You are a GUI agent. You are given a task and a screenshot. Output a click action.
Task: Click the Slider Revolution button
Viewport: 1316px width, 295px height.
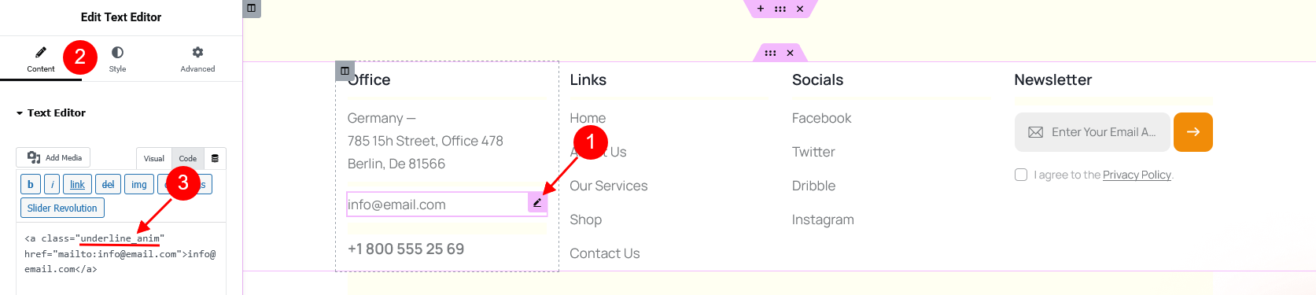62,208
